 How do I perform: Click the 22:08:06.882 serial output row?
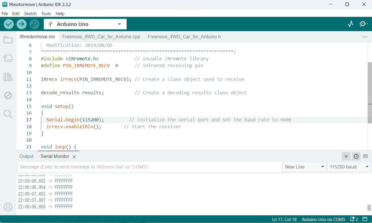click(45, 181)
